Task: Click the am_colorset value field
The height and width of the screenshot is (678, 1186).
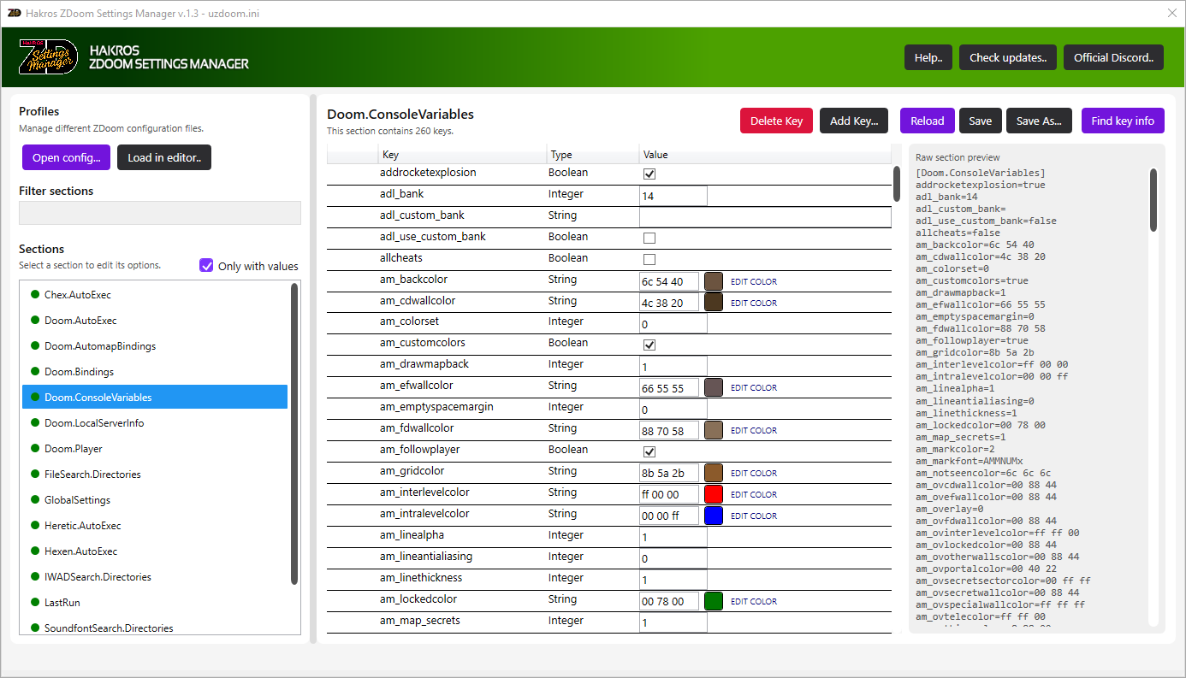Action: (673, 324)
